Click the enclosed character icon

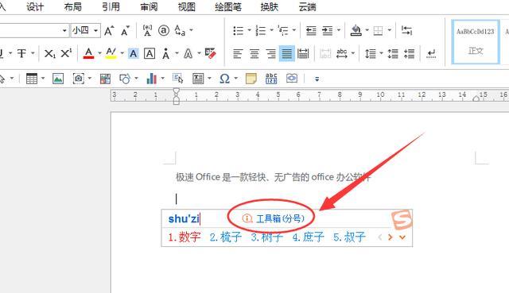(164, 30)
